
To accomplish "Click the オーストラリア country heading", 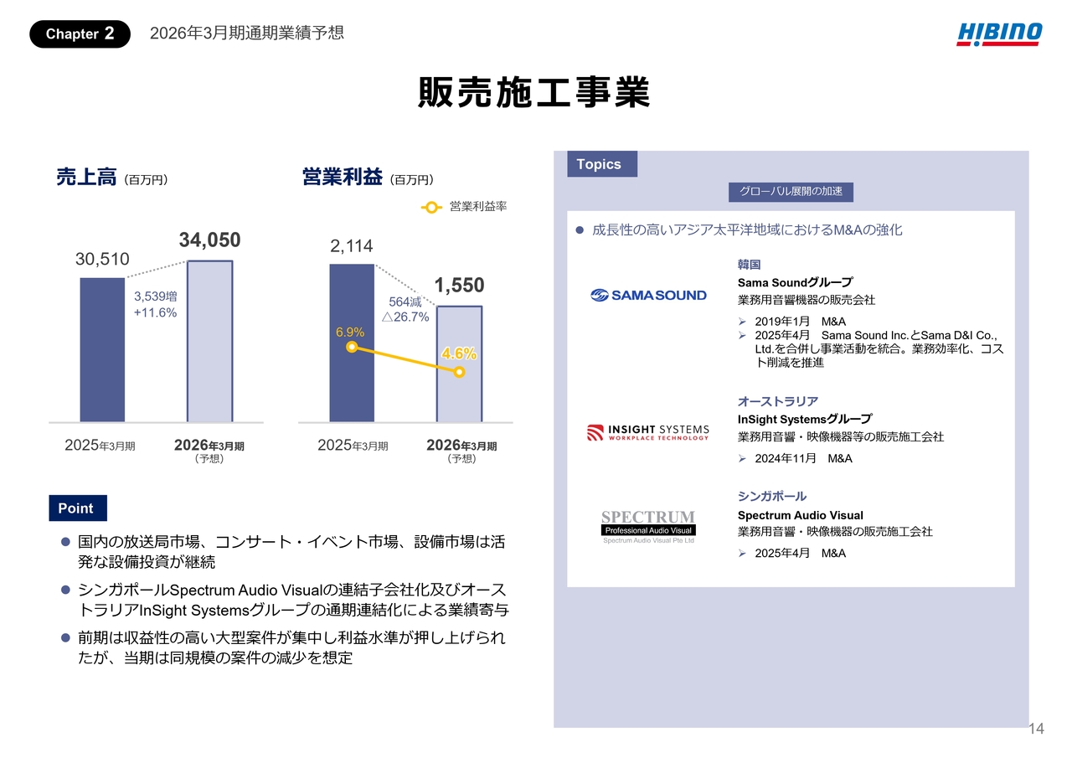I will tap(777, 401).
